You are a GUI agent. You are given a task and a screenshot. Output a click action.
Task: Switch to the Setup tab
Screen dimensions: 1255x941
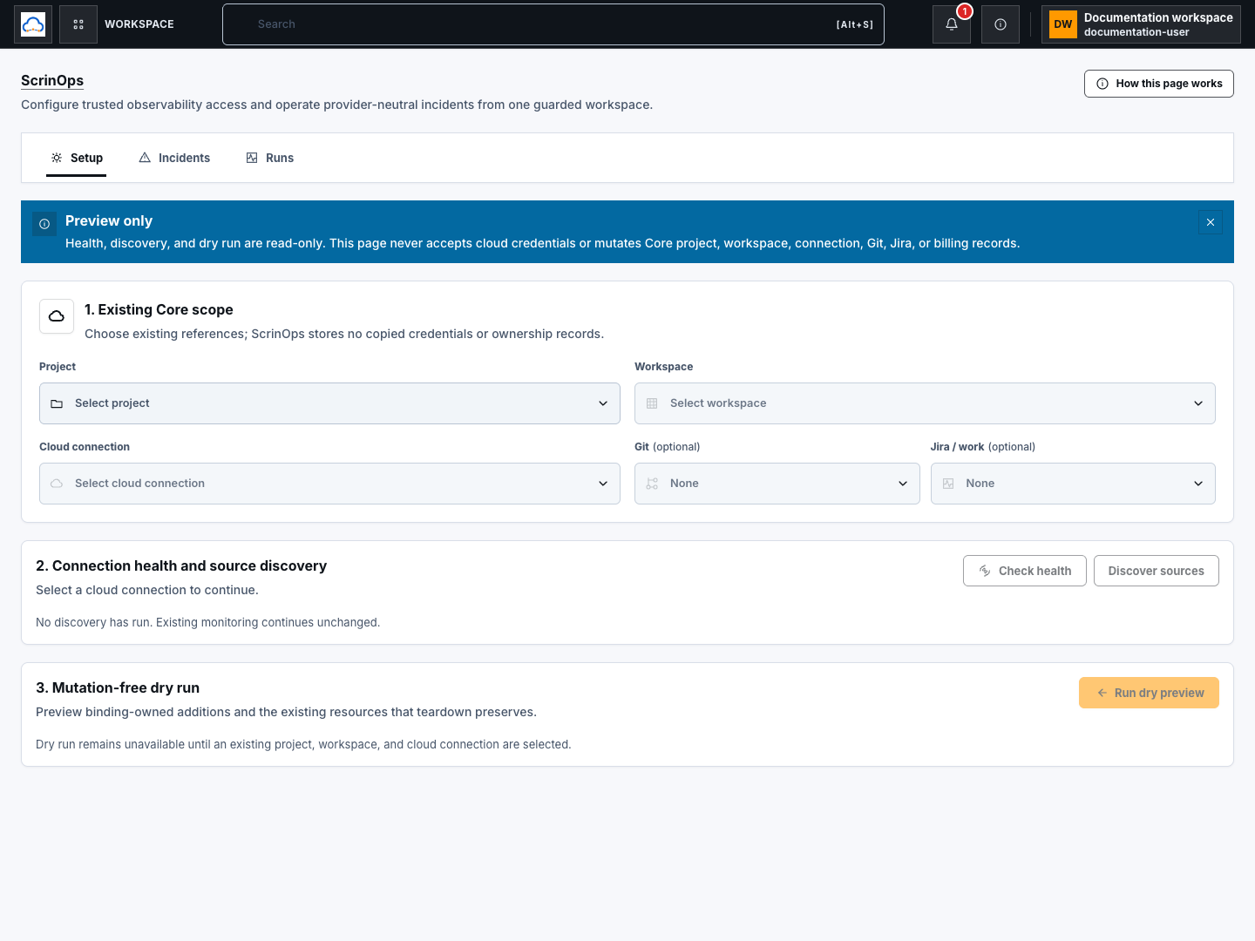(x=77, y=158)
